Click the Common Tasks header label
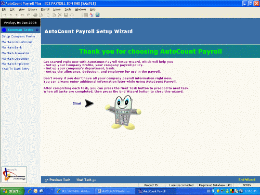260x195 pixels. [20, 30]
